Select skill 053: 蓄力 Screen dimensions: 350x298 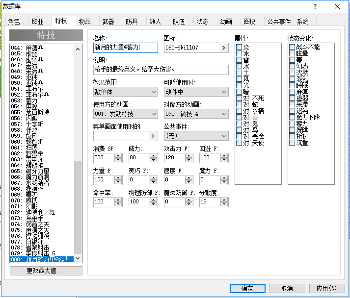click(x=42, y=100)
